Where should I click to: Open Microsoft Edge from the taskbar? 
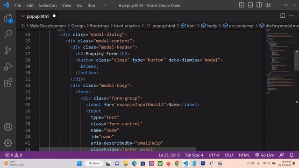134,163
